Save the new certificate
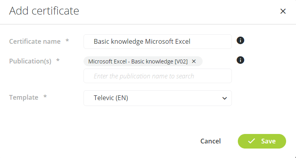The width and height of the screenshot is (296, 158). coord(262,141)
